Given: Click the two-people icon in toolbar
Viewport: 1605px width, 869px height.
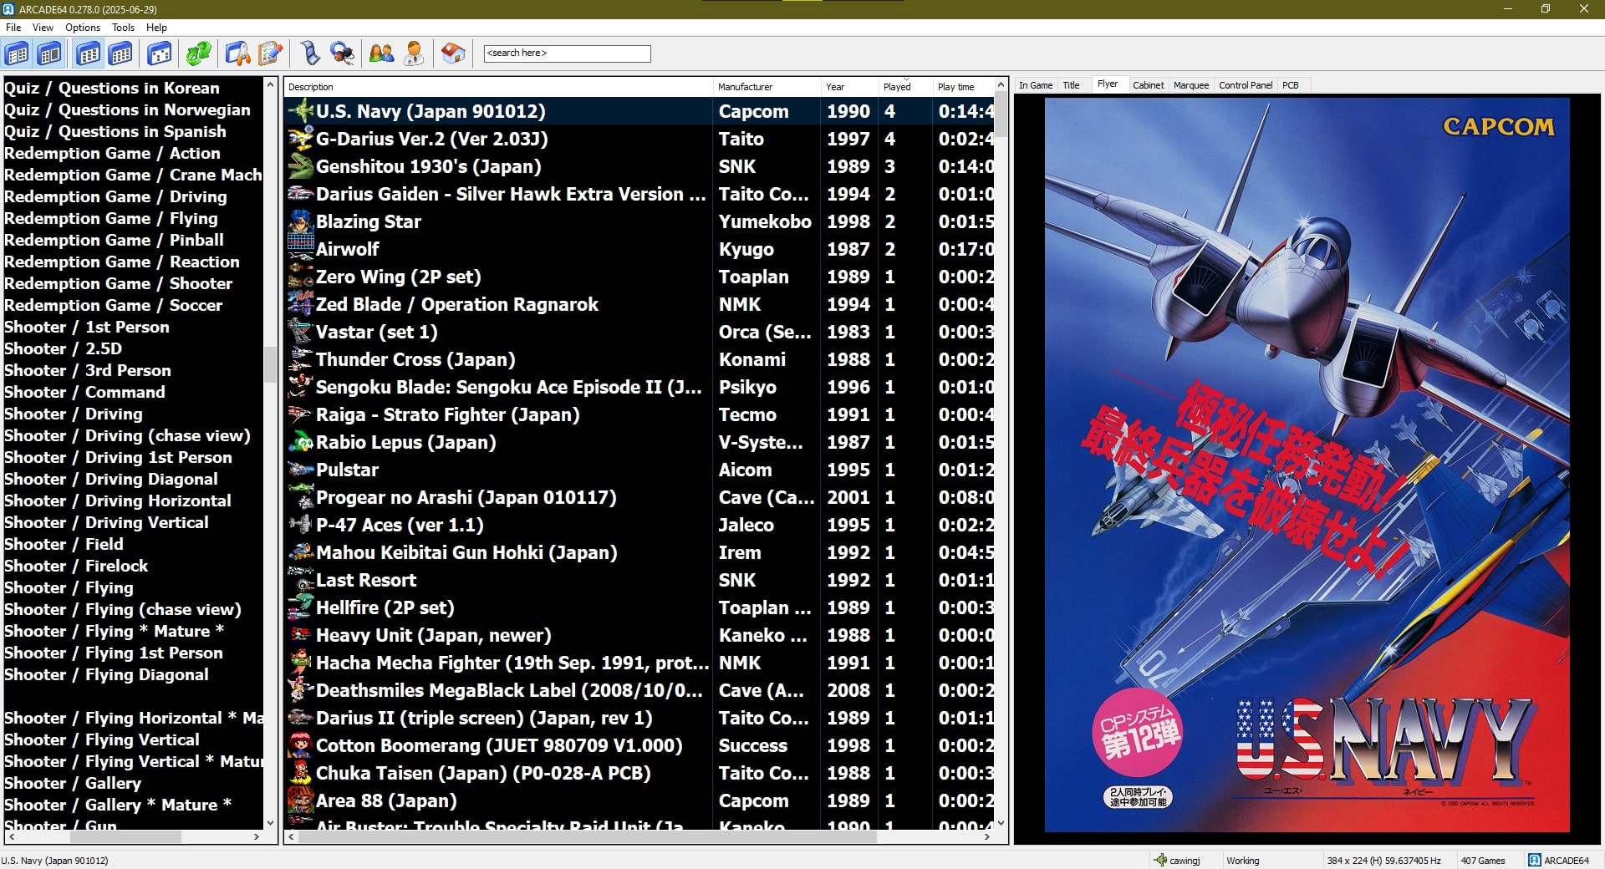Looking at the screenshot, I should tap(381, 54).
